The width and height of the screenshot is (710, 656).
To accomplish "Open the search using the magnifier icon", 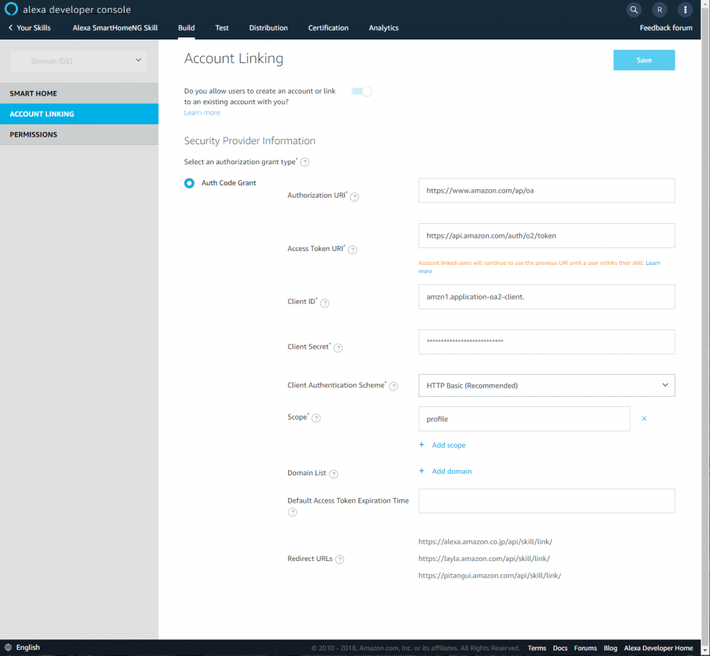I will coord(633,10).
